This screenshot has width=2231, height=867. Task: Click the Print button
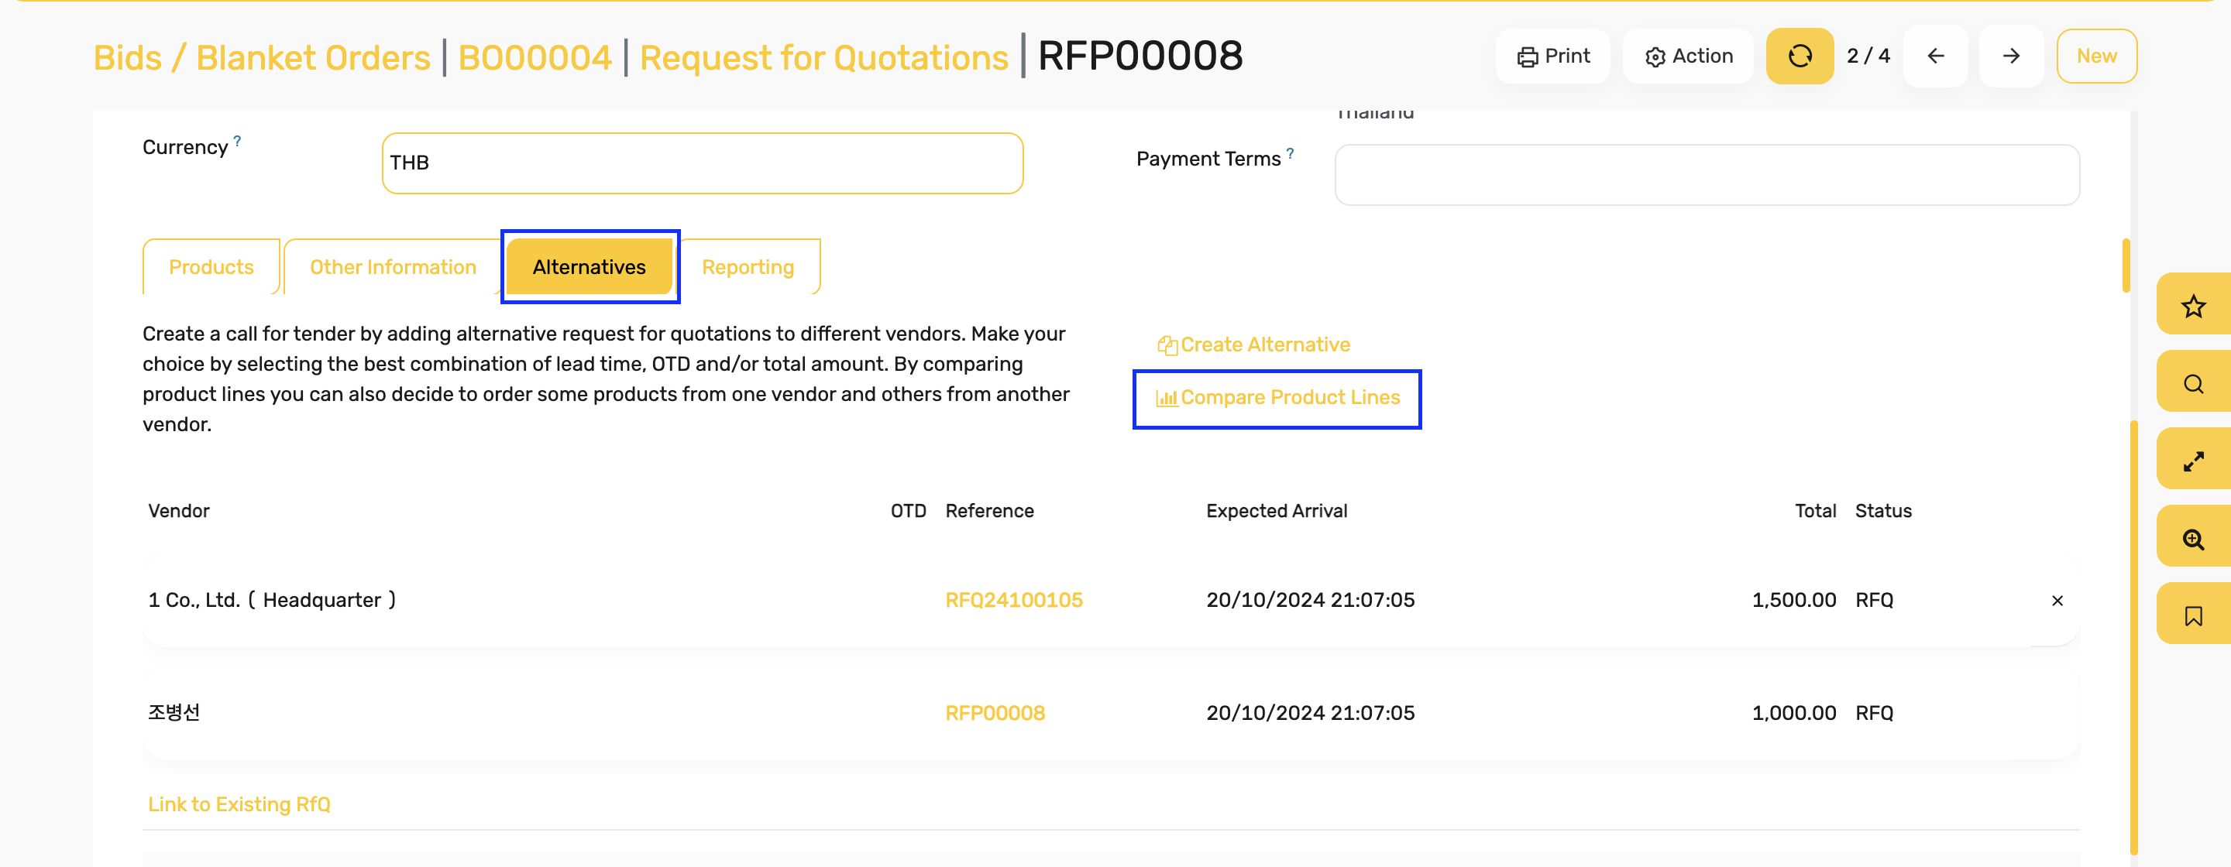1553,57
